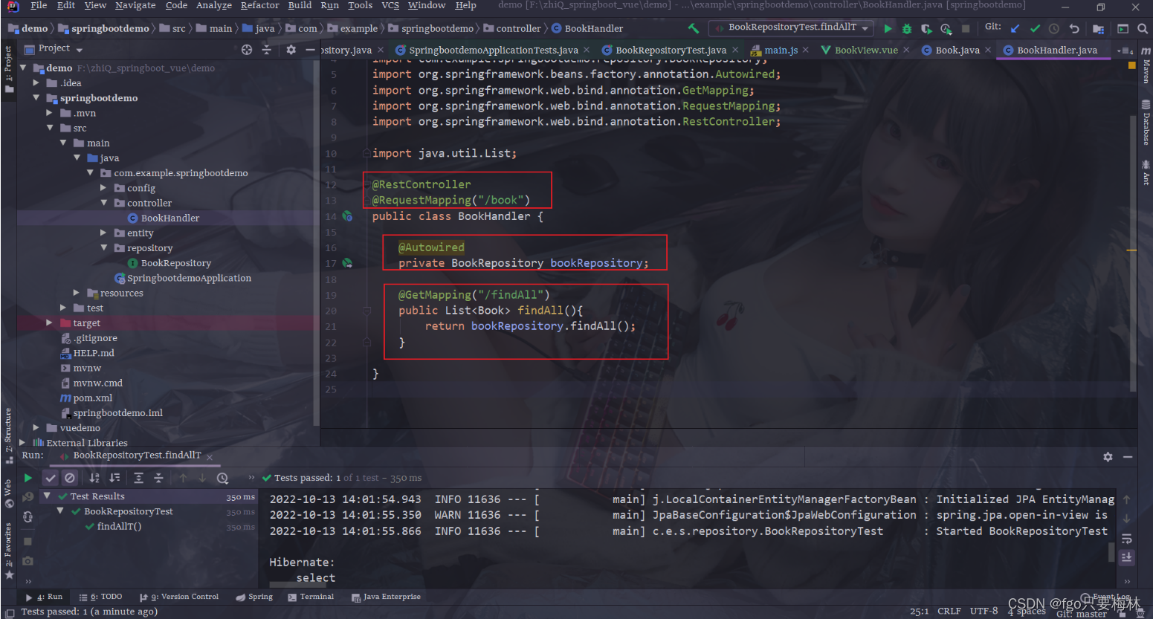The image size is (1153, 619).
Task: Expand the .idea folder
Action: click(x=36, y=83)
